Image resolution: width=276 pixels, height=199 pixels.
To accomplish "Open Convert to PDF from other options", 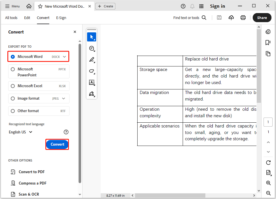I will click(31, 172).
